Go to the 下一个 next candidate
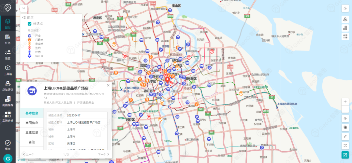 pyautogui.click(x=104, y=155)
